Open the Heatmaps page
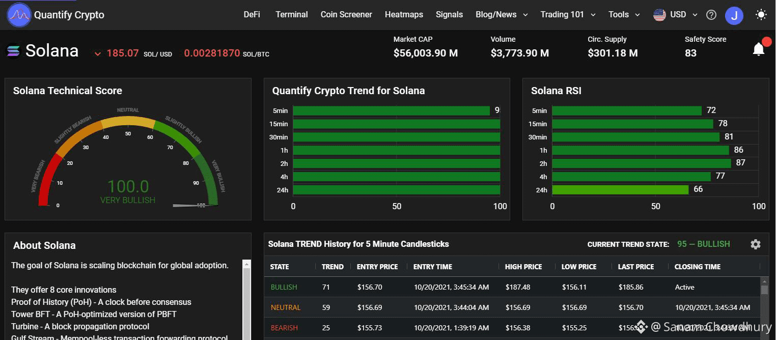The image size is (776, 340). (x=404, y=14)
